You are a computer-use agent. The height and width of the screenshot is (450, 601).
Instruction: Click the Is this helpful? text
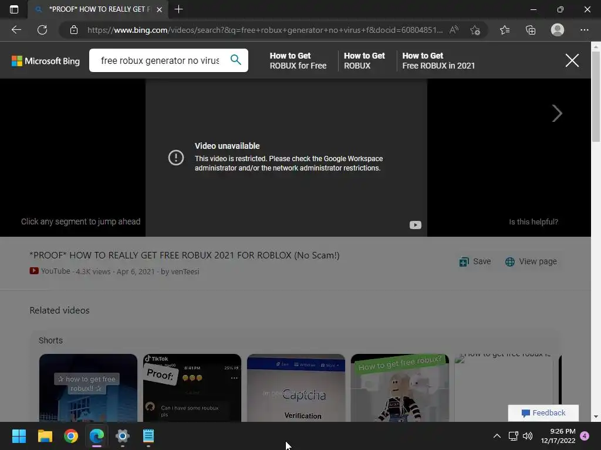(533, 222)
